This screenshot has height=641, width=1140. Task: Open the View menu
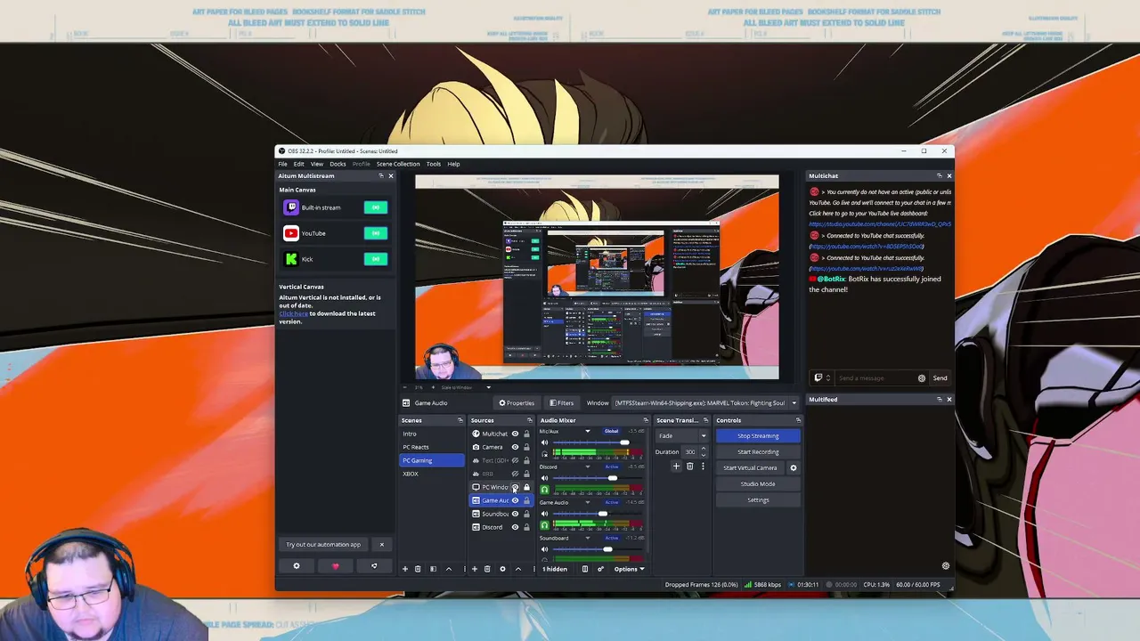tap(317, 164)
